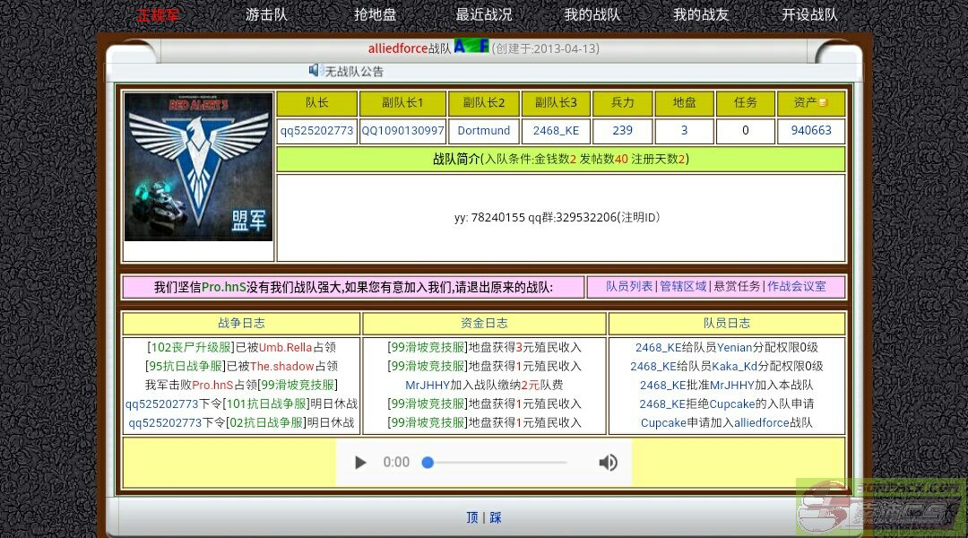This screenshot has width=968, height=538.
Task: Open vice-captain Dortmund profile
Action: (483, 130)
